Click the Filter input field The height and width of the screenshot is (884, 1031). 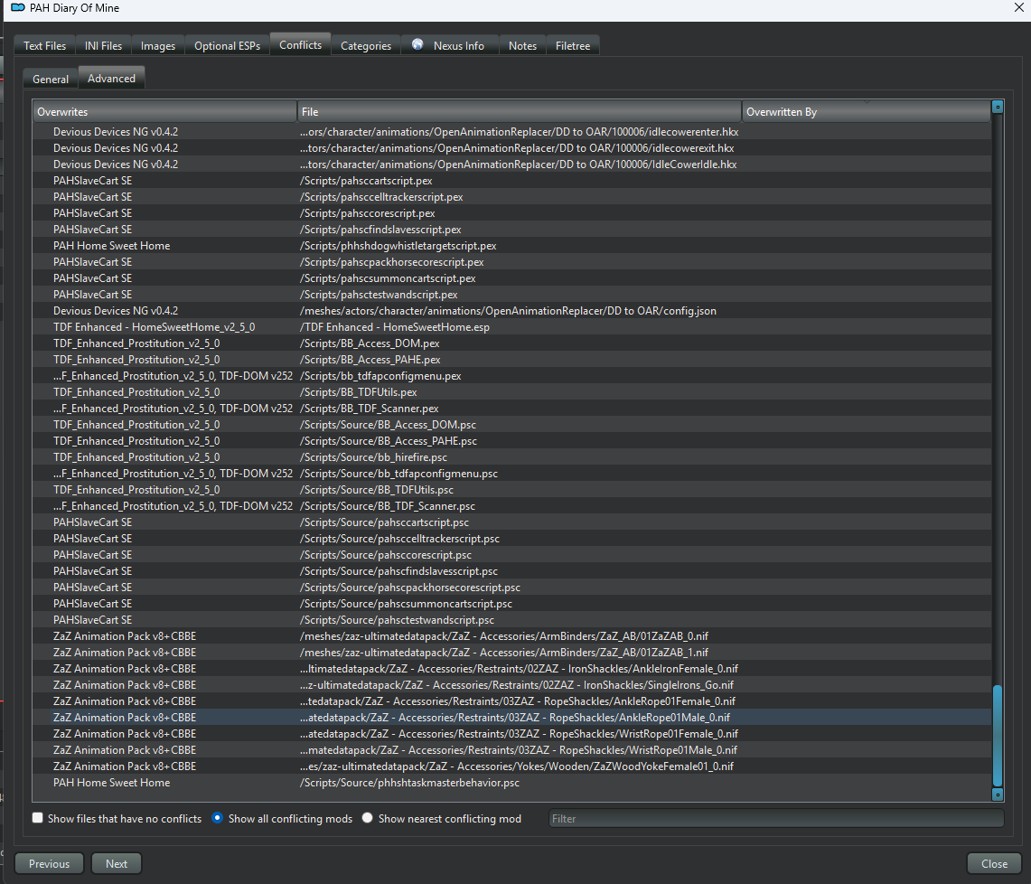(776, 818)
